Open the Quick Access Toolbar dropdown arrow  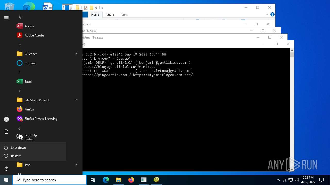[x=96, y=8]
